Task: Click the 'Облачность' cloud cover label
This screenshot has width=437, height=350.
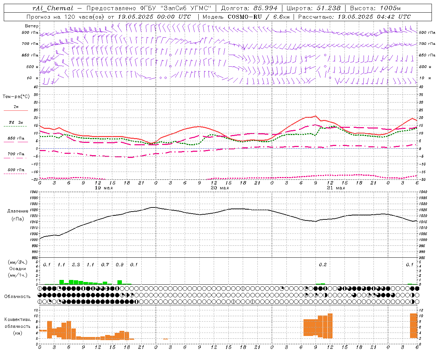Action: point(17,296)
